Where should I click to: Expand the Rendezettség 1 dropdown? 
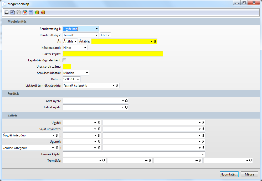tap(96, 29)
